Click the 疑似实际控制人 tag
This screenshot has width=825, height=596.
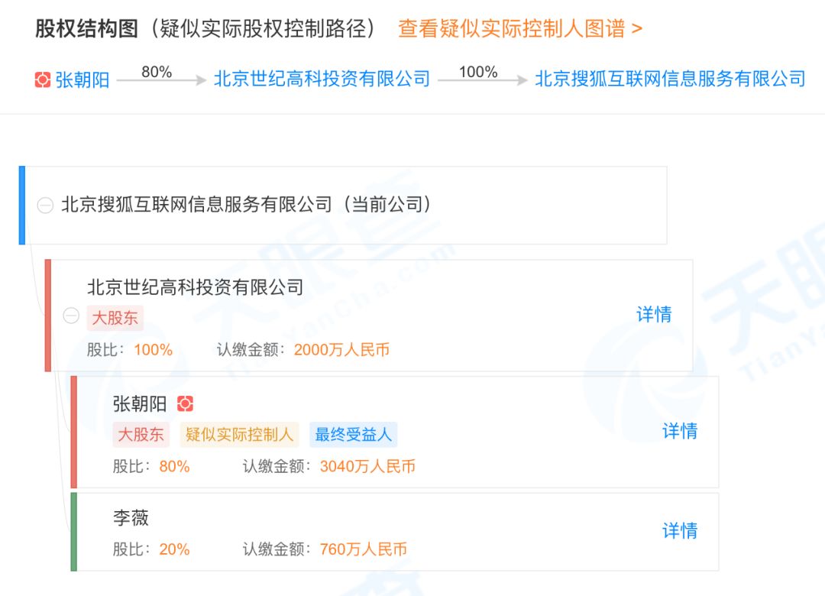(239, 435)
